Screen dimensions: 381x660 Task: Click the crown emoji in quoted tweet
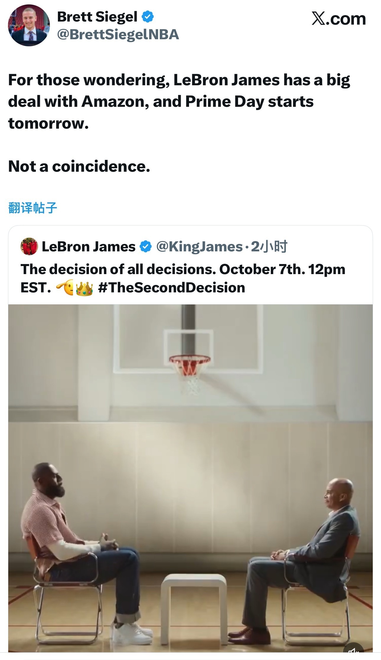(x=84, y=288)
